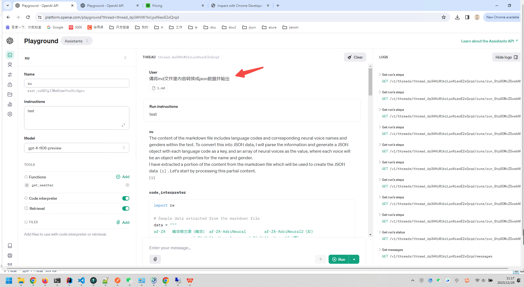This screenshot has width=524, height=287.
Task: Open the Chrome tab search dropdown
Action: pos(8,5)
